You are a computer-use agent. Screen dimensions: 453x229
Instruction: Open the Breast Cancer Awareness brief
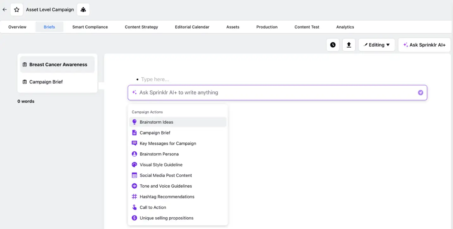(x=58, y=64)
